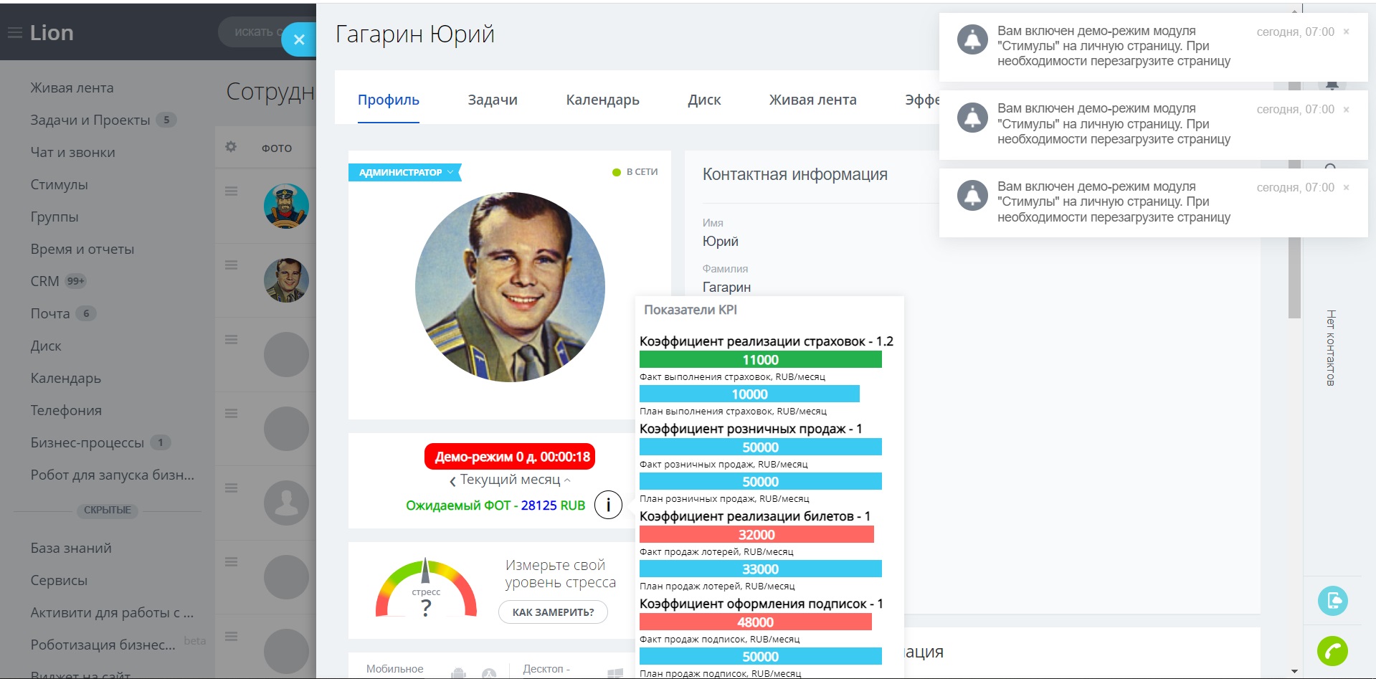
Task: Click the hamburger menu icon next to Lion
Action: click(14, 33)
